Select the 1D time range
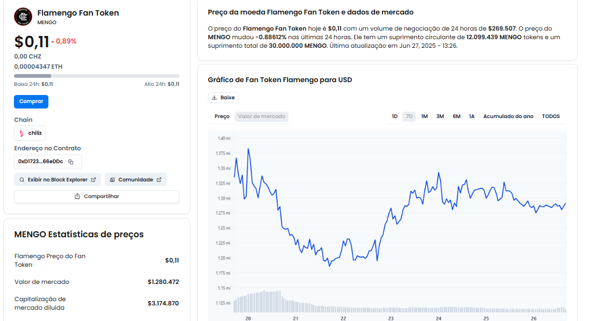The height and width of the screenshot is (321, 589). point(394,116)
